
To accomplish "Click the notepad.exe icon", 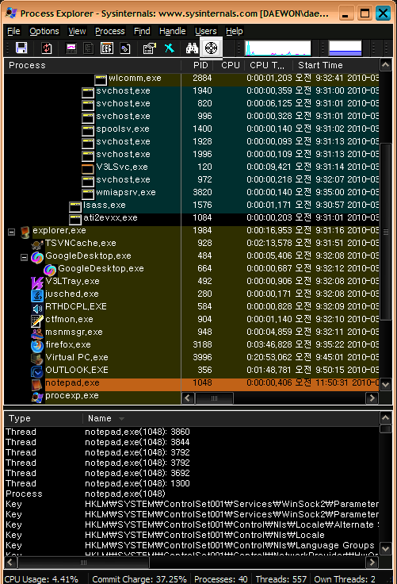I will (37, 383).
